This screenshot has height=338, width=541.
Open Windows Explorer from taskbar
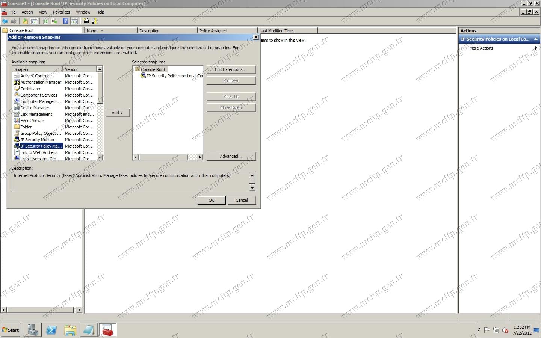[70, 330]
